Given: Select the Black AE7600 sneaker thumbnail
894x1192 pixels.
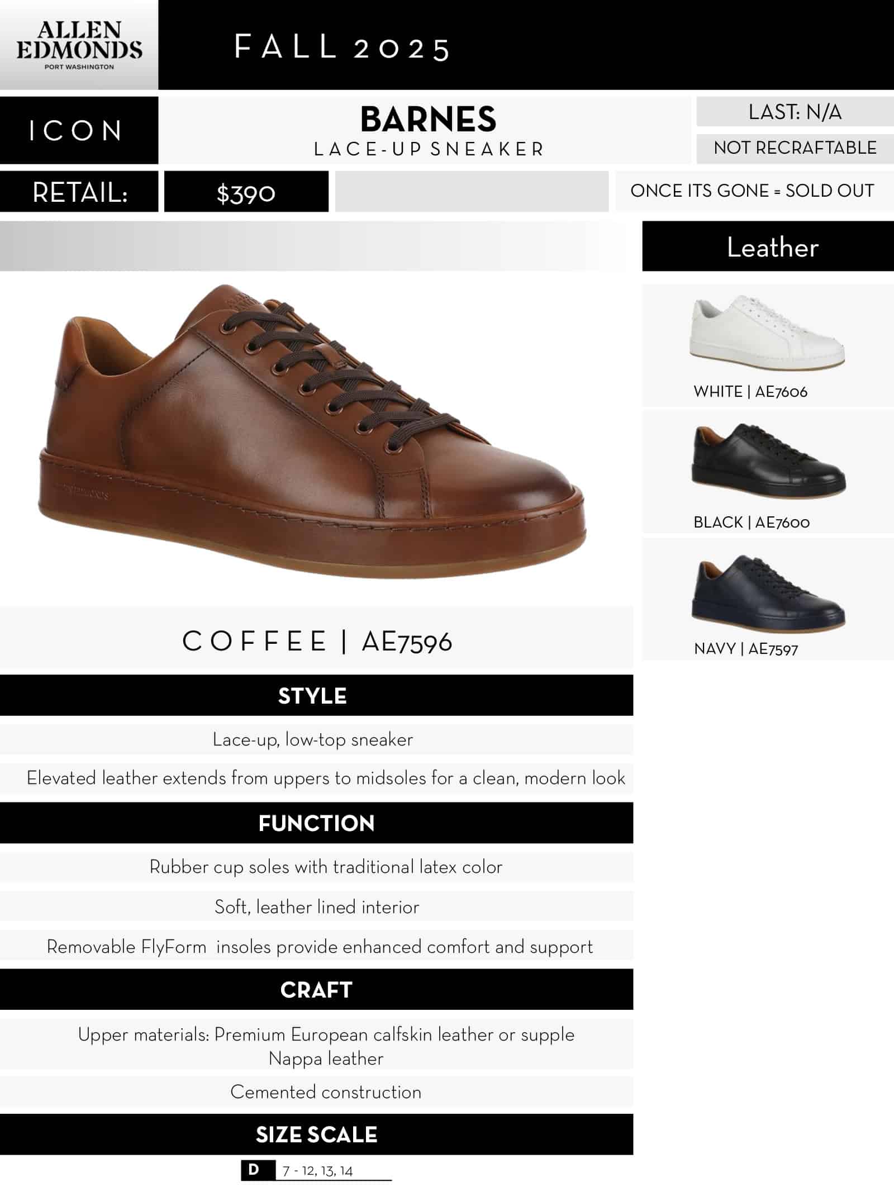Looking at the screenshot, I should pos(769,462).
